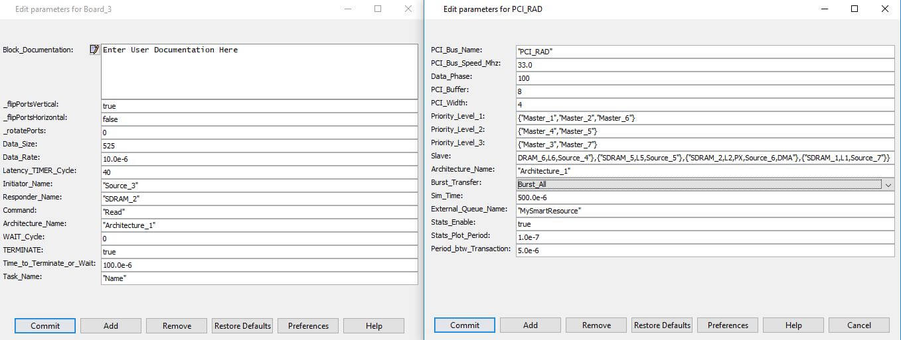The height and width of the screenshot is (340, 901).
Task: Click the PCI_Bus_Speed_Mhz input field
Action: tap(704, 64)
